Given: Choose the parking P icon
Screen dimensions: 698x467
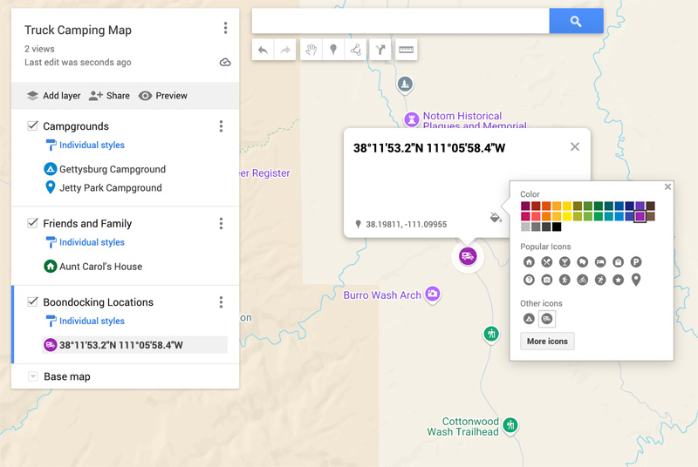Looking at the screenshot, I should coord(636,262).
